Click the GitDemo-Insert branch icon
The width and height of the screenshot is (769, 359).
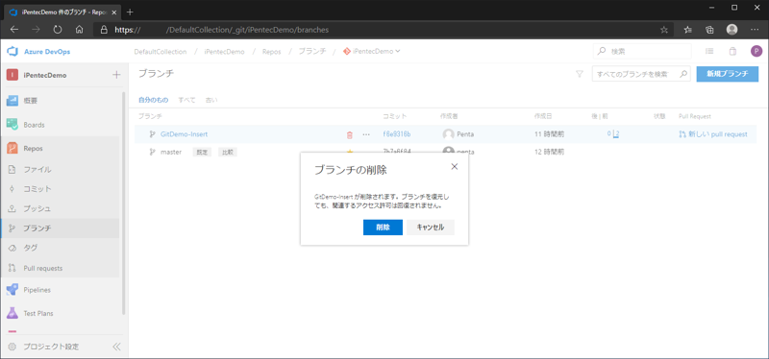[x=152, y=134]
